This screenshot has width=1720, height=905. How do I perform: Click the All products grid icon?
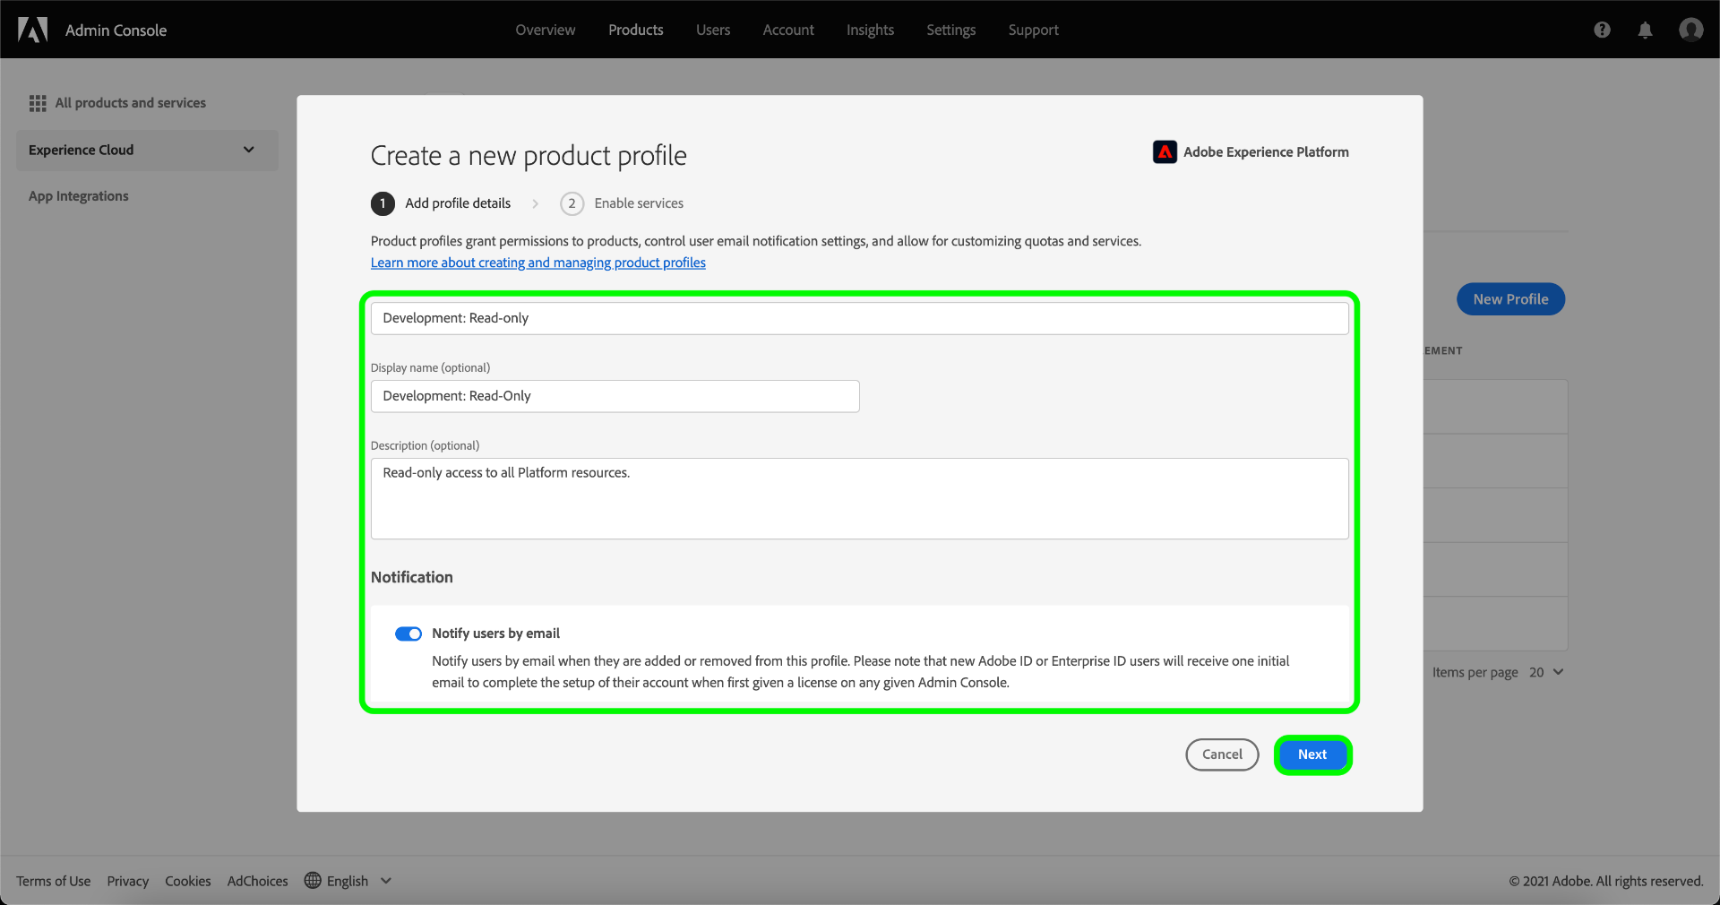[x=38, y=103]
